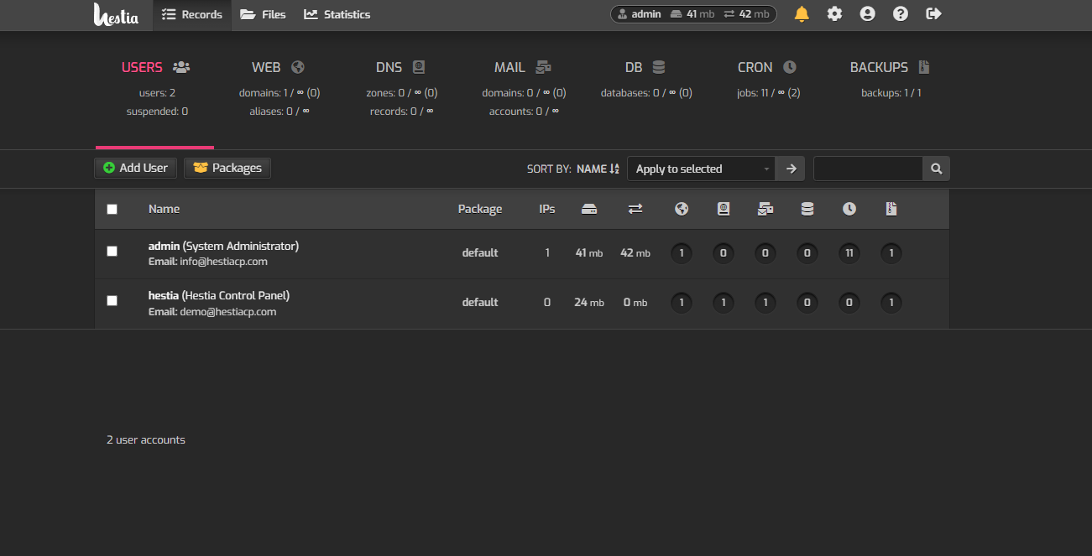Open the Packages button
Viewport: 1092px width, 556px height.
click(227, 168)
